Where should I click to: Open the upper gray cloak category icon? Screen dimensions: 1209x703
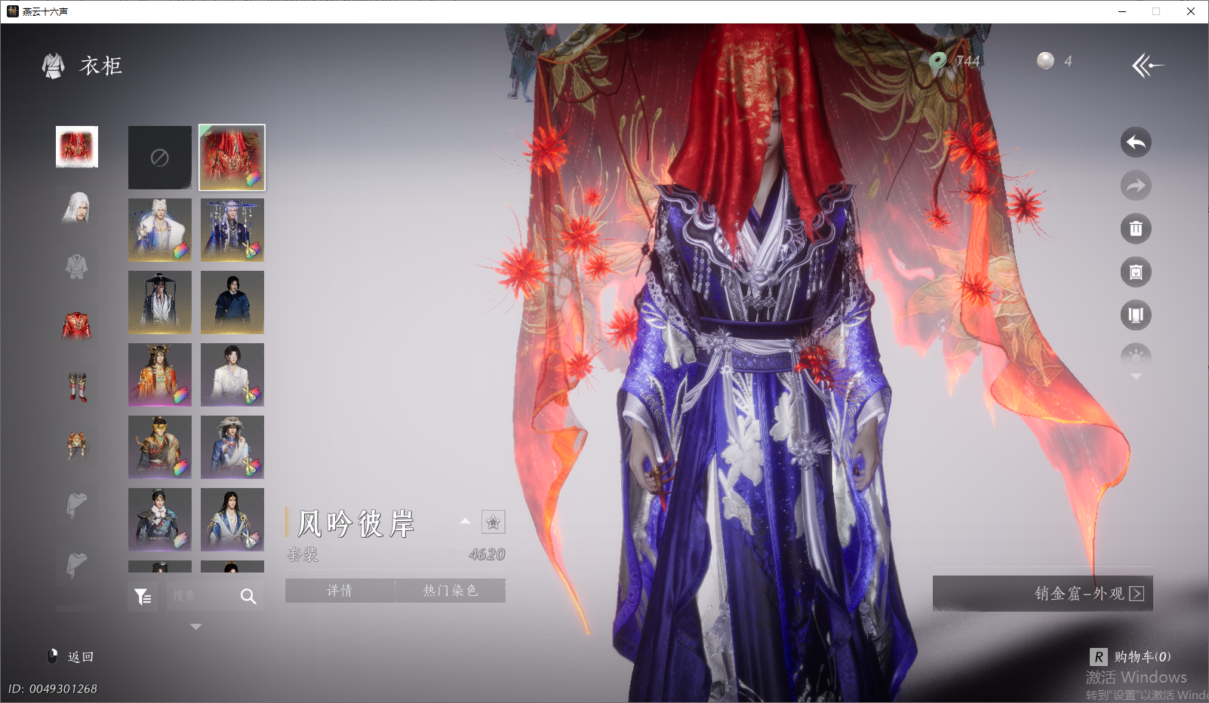tap(77, 505)
